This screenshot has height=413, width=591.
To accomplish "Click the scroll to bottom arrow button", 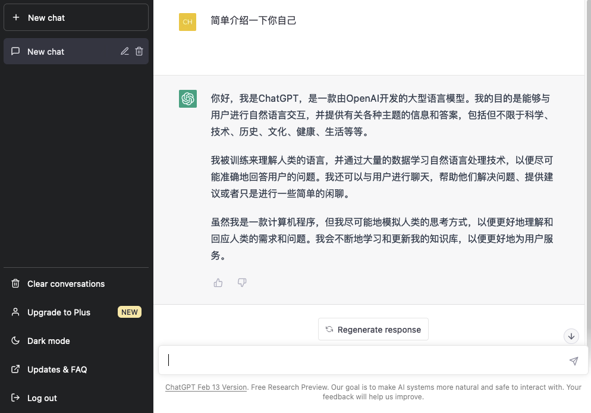I will (x=571, y=336).
